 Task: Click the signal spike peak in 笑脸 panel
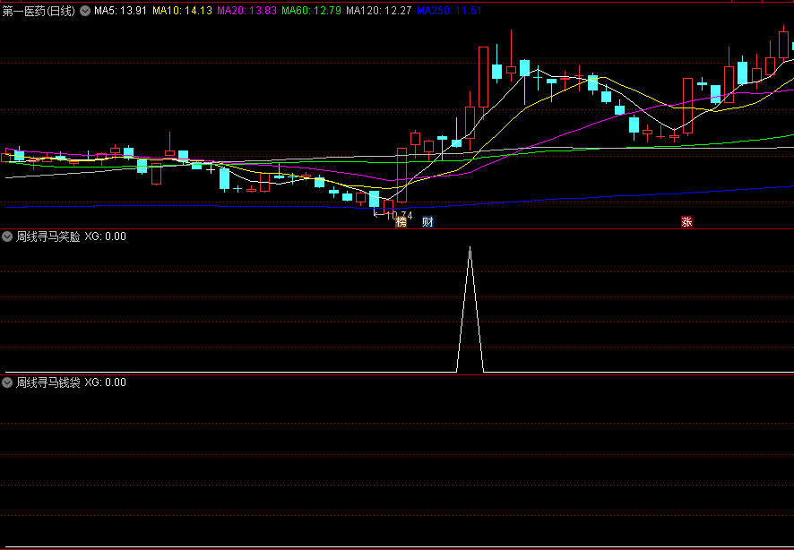point(470,248)
